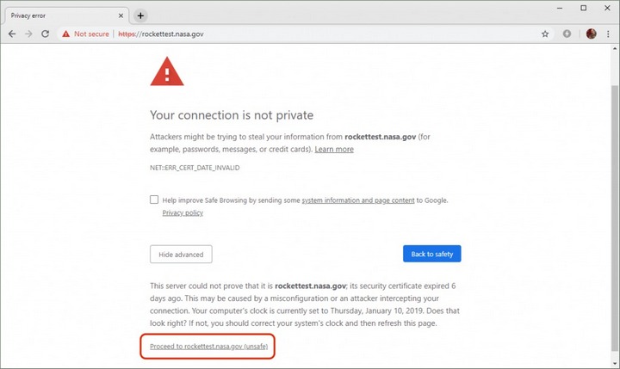
Task: Enable the Safe Browsing reporting checkbox
Action: 154,200
